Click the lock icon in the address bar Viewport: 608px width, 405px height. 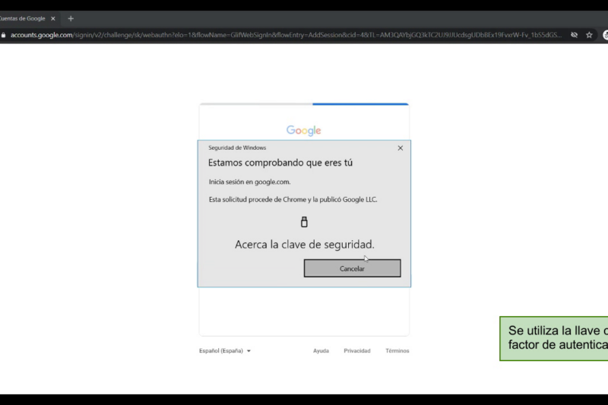click(x=4, y=35)
